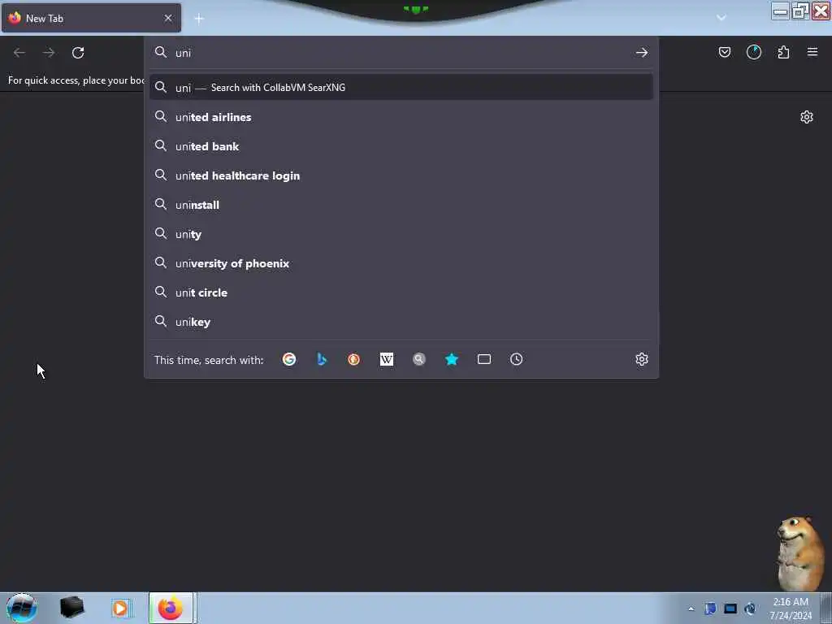Close the New Tab tab
The height and width of the screenshot is (624, 832).
click(x=168, y=18)
